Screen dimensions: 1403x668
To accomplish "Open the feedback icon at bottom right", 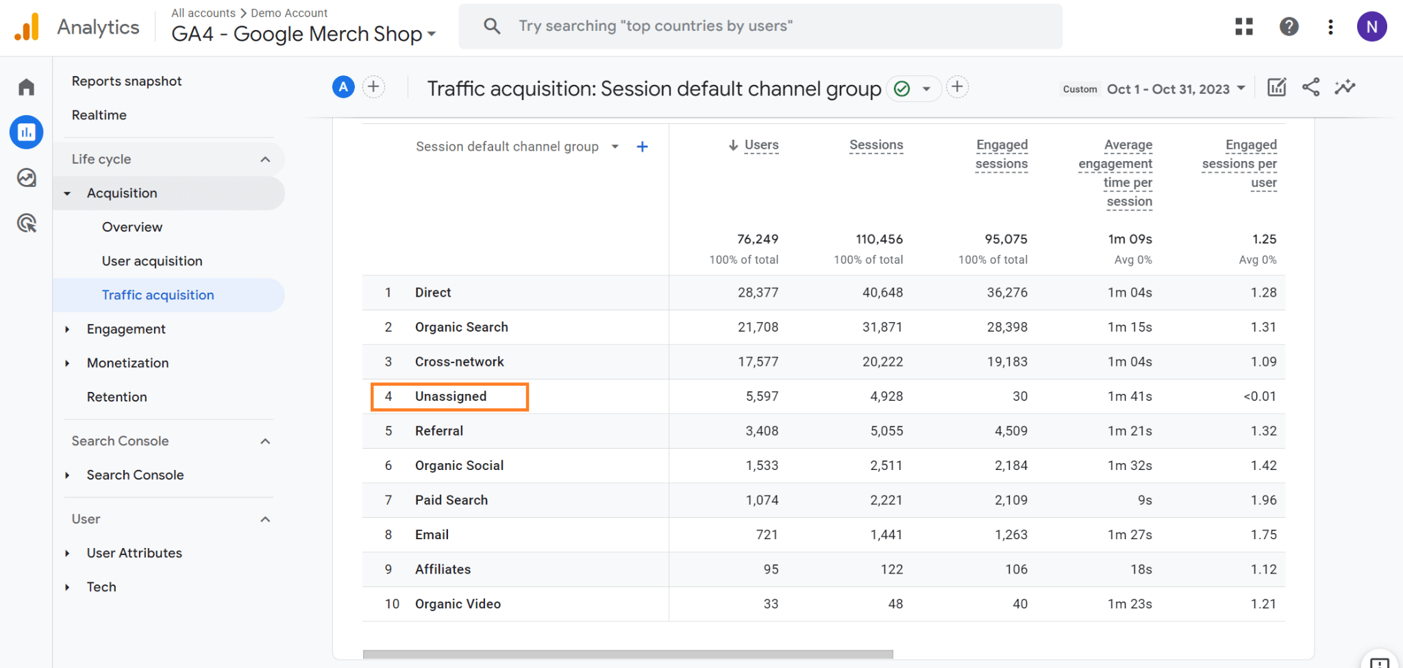I will click(x=1380, y=662).
